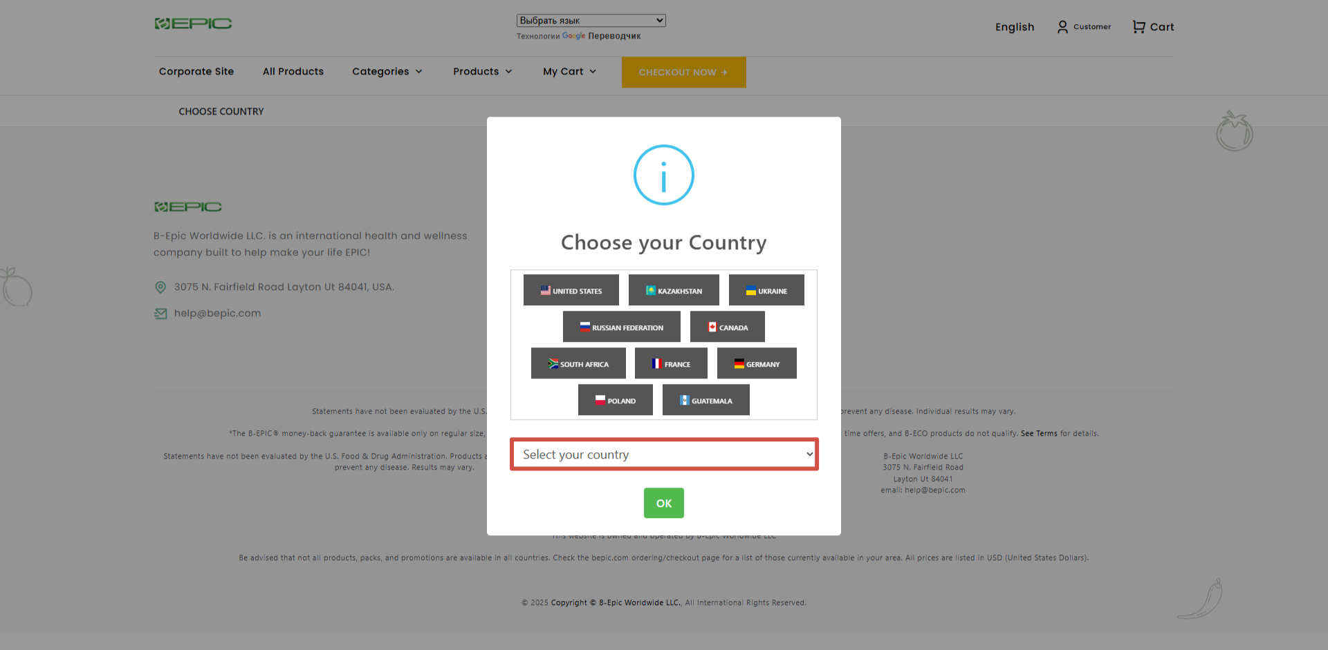
Task: Open the See Terms link
Action: 1039,434
